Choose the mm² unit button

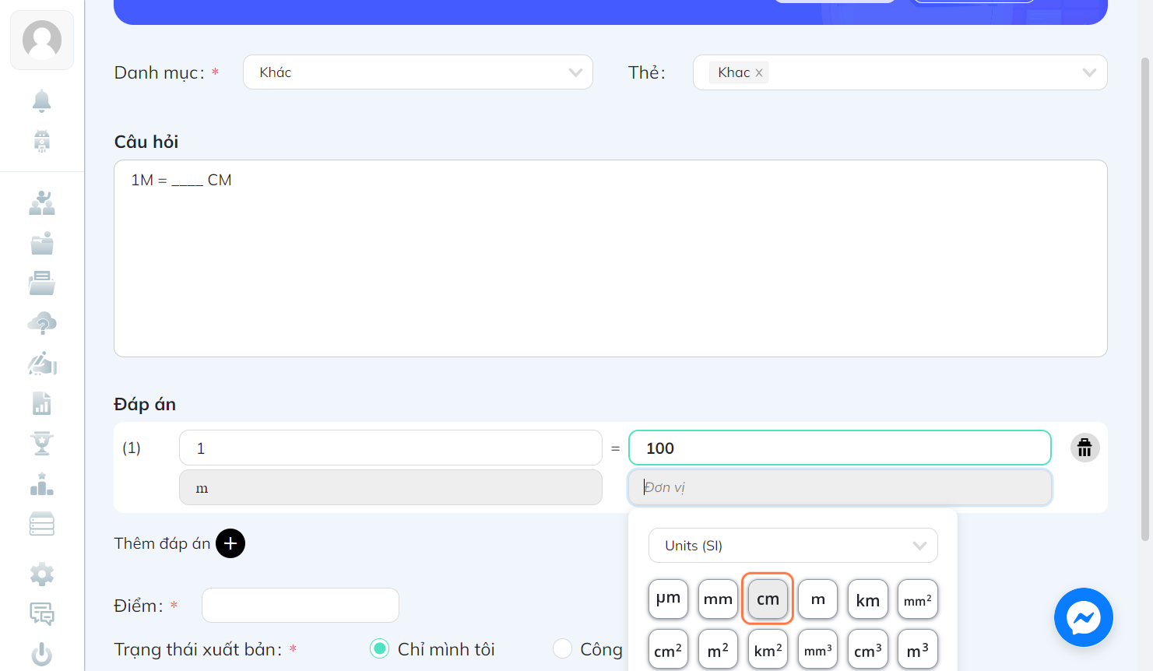tap(918, 599)
